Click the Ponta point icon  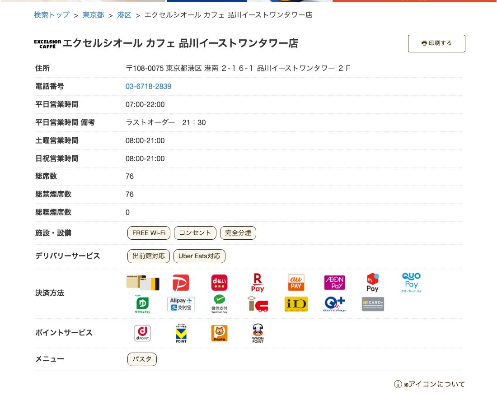coord(219,333)
